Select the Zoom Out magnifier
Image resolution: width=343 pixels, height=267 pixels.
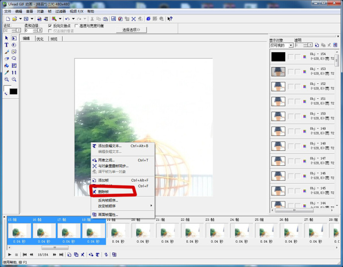click(x=14, y=79)
